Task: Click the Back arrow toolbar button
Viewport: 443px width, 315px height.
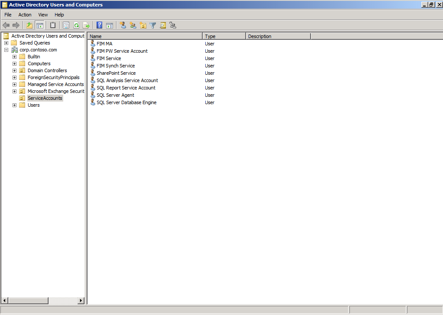Action: [x=6, y=25]
